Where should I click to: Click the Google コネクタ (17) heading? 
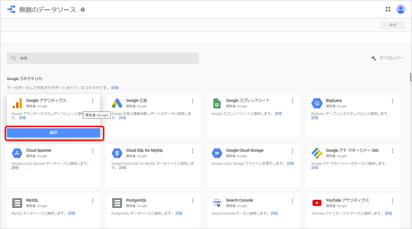coord(24,79)
